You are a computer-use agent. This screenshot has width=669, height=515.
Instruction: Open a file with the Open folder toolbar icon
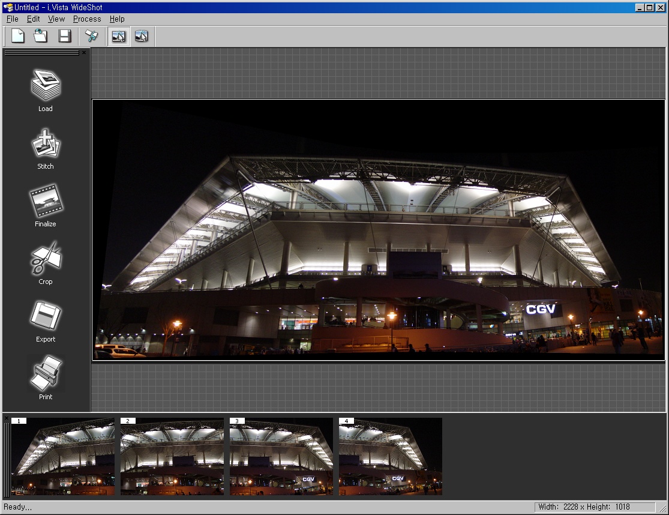click(41, 36)
